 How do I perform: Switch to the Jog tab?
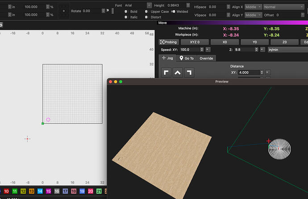(x=167, y=58)
